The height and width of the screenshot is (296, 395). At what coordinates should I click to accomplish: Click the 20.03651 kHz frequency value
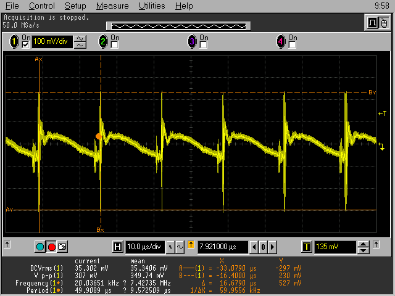[97, 283]
